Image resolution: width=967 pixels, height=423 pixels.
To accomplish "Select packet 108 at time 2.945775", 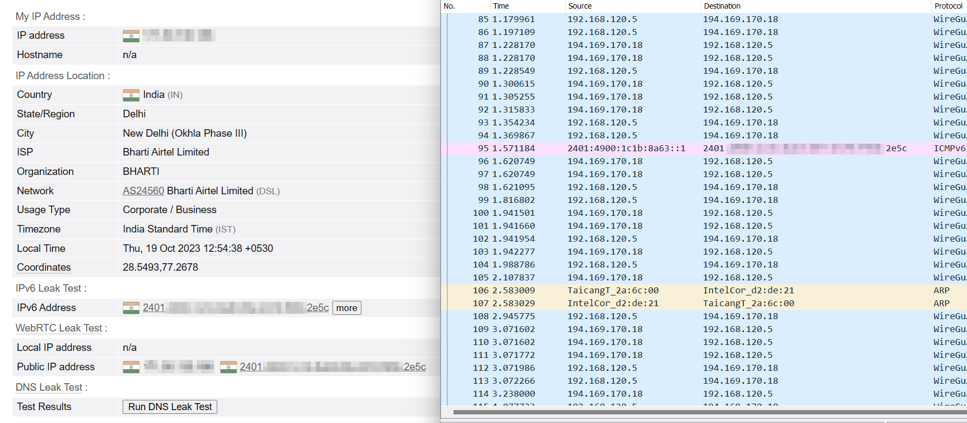I will pyautogui.click(x=704, y=316).
